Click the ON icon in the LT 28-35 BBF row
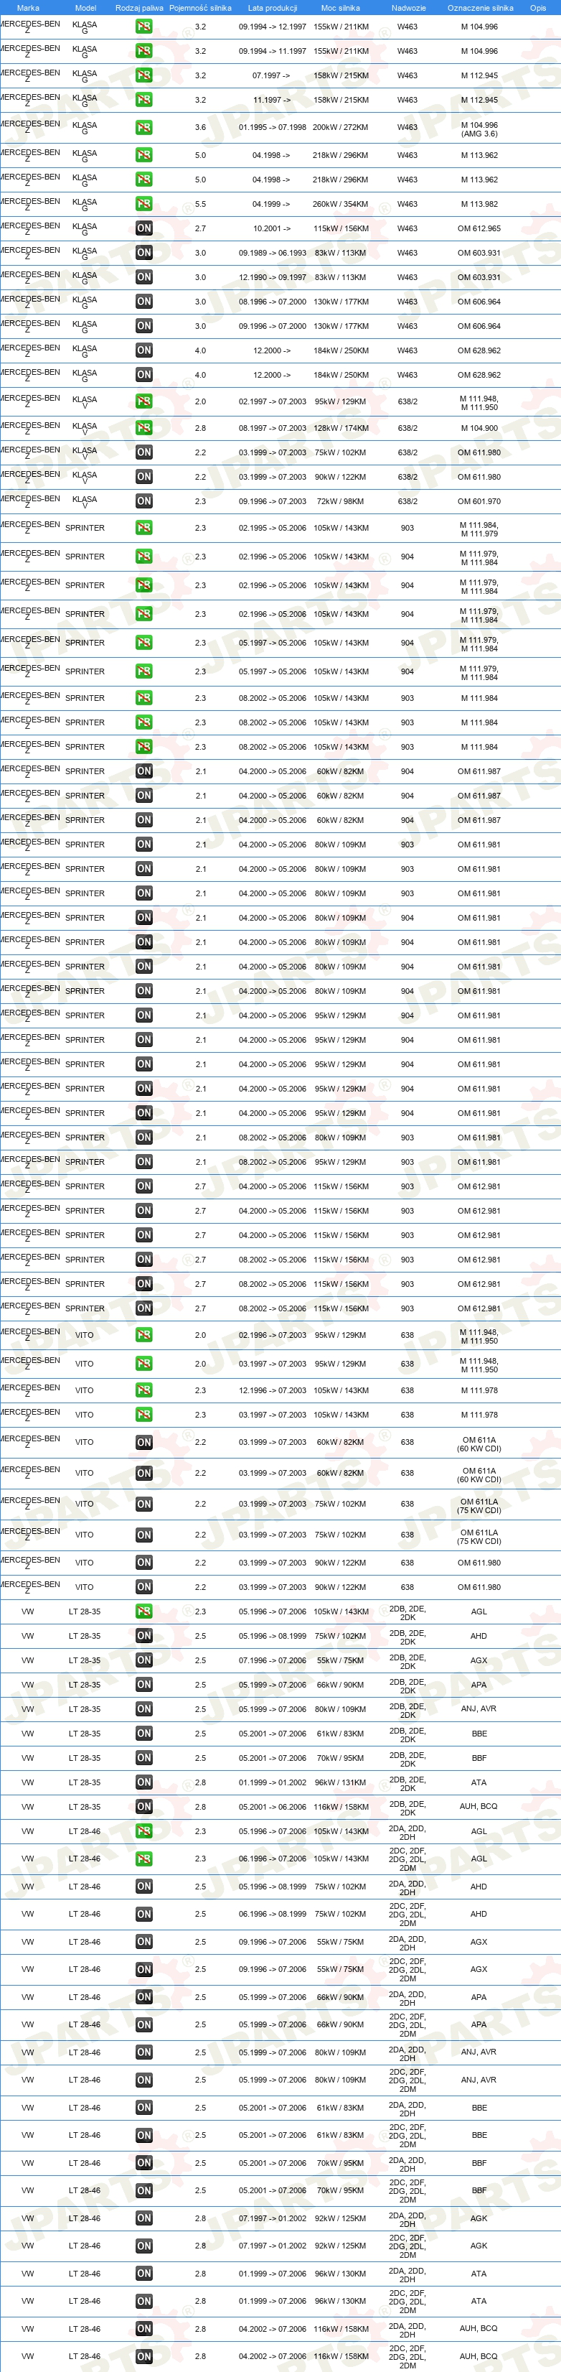 143,1758
